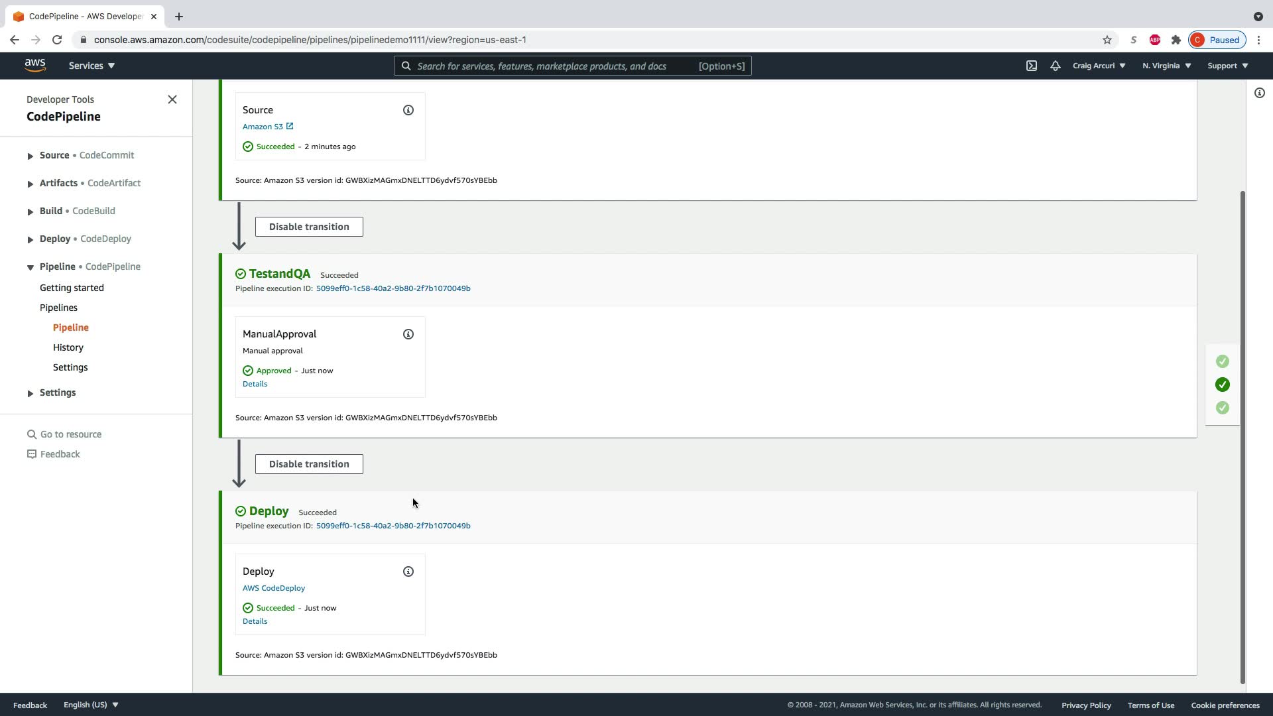Open info icon on Deploy action card
This screenshot has width=1273, height=716.
[x=408, y=571]
